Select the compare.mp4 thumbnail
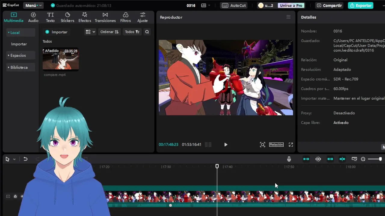This screenshot has height=216, width=385. pos(61,59)
